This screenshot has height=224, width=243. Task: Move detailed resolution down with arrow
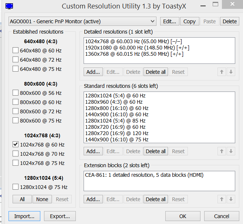231,72
